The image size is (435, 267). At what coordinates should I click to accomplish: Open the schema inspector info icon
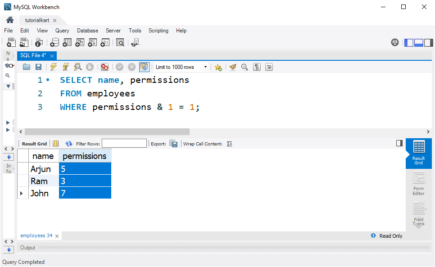click(39, 42)
